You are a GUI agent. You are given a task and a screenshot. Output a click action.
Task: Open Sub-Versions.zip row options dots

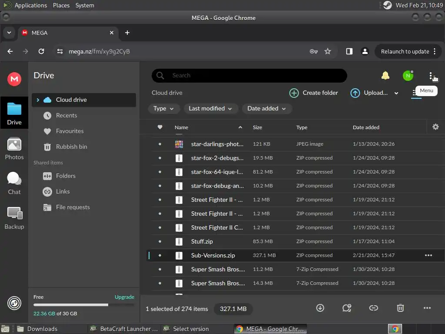(x=428, y=255)
